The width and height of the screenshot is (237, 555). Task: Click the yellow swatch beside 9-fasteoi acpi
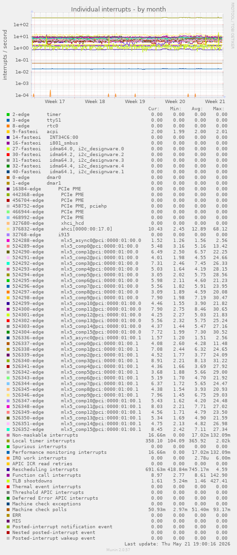[x=8, y=131]
